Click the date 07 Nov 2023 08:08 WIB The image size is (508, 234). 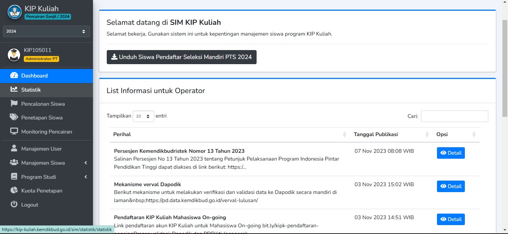[384, 151]
